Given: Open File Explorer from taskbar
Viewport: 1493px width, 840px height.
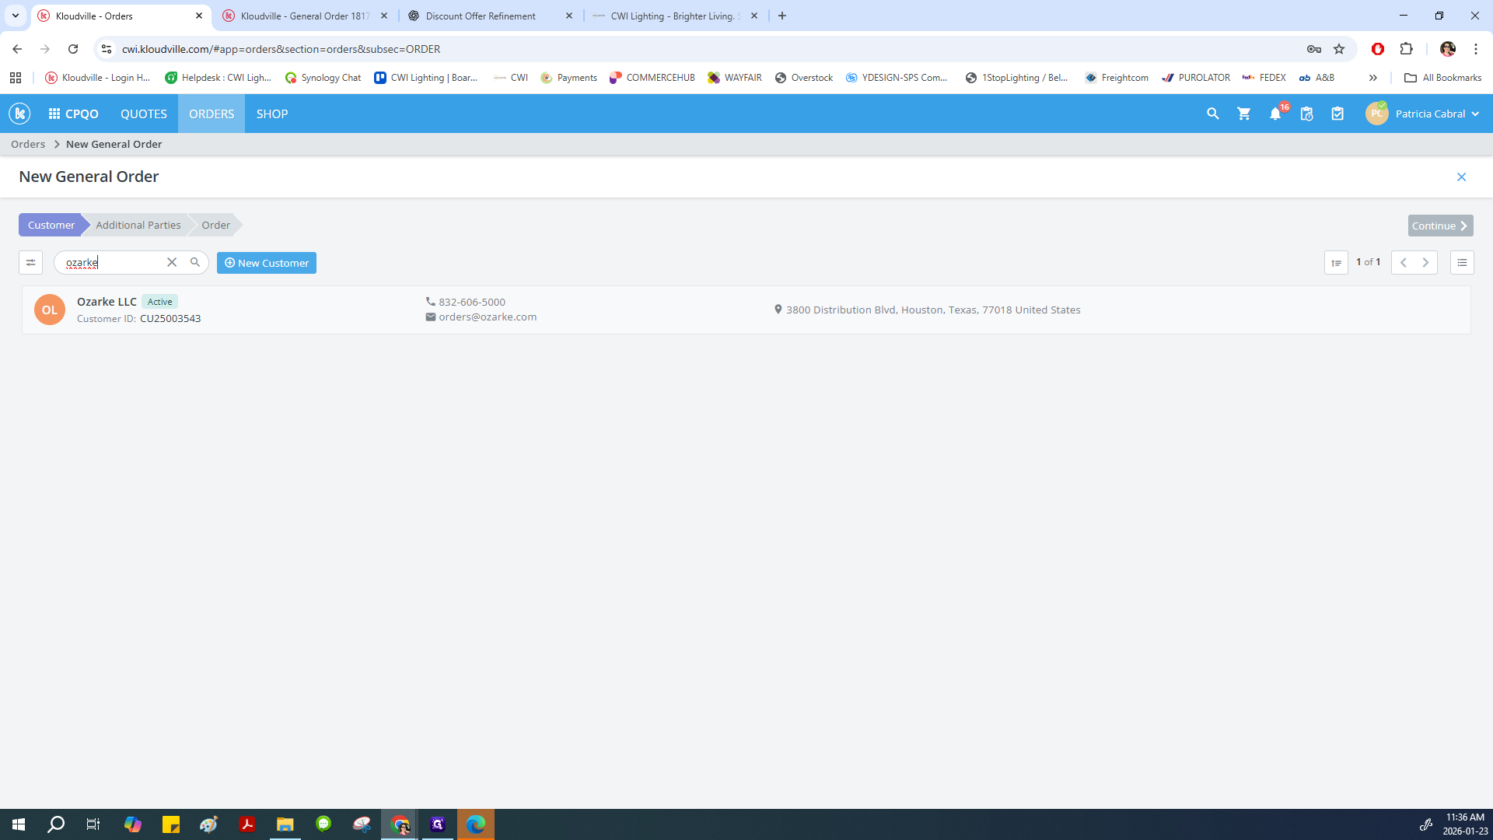Looking at the screenshot, I should click(x=285, y=824).
